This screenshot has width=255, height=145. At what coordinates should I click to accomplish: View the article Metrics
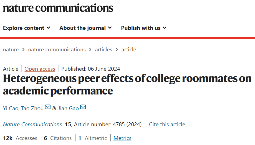(x=122, y=138)
